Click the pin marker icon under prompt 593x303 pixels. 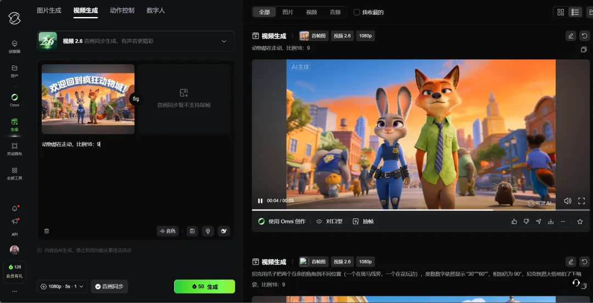(208, 231)
